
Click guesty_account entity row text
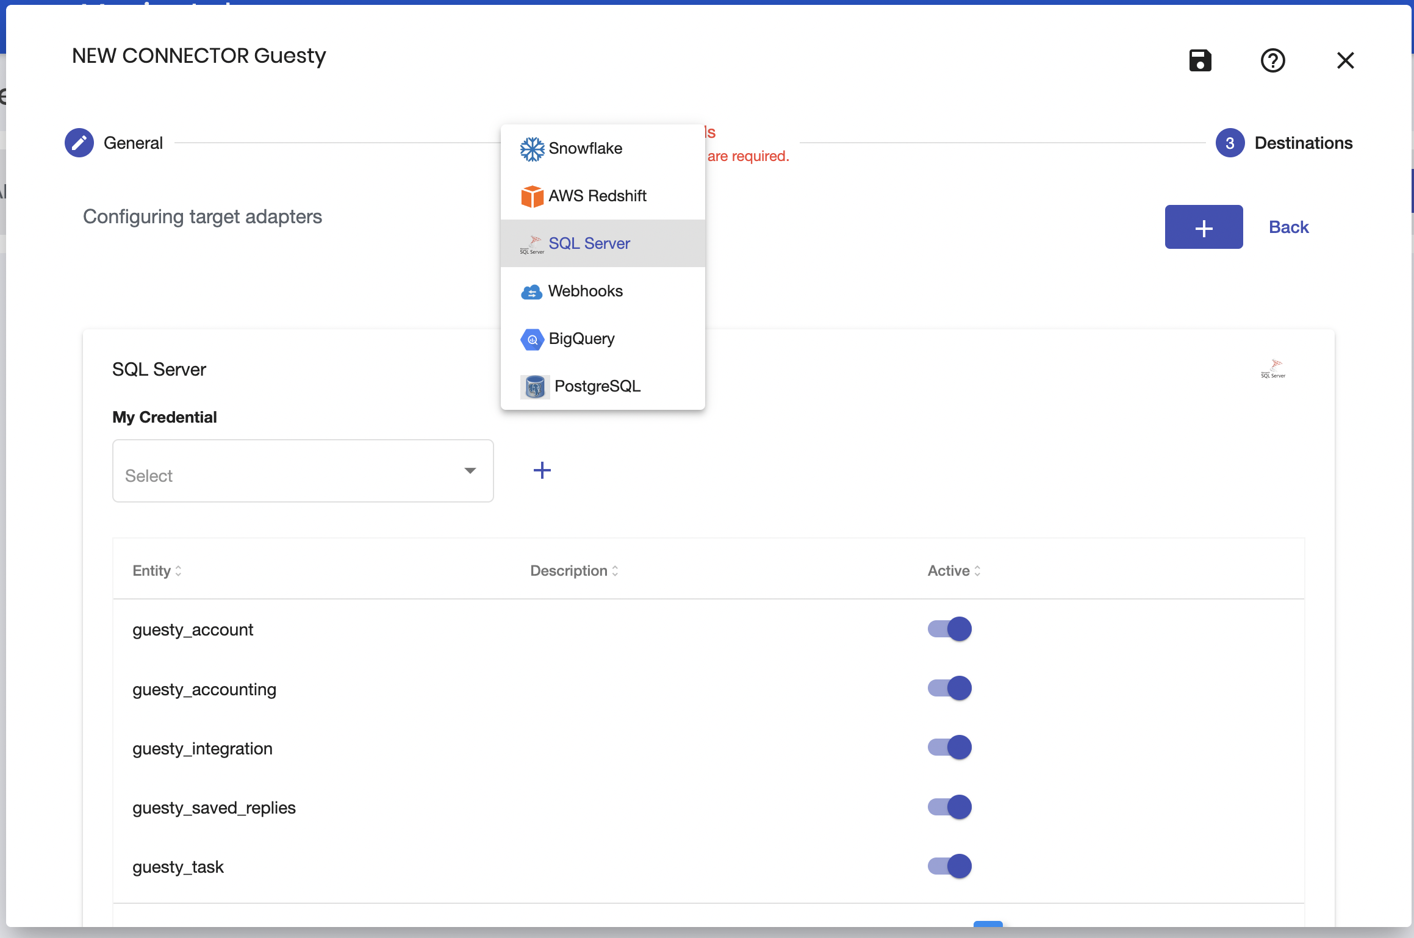[193, 629]
